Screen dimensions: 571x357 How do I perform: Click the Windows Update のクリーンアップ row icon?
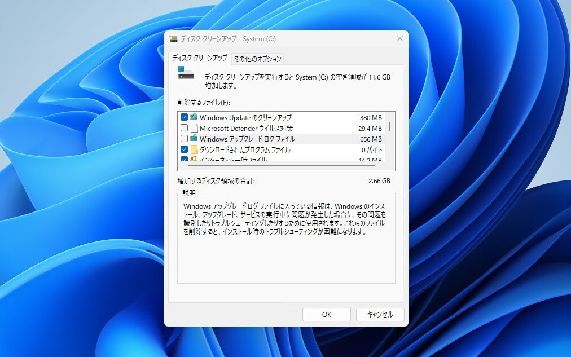coord(194,117)
